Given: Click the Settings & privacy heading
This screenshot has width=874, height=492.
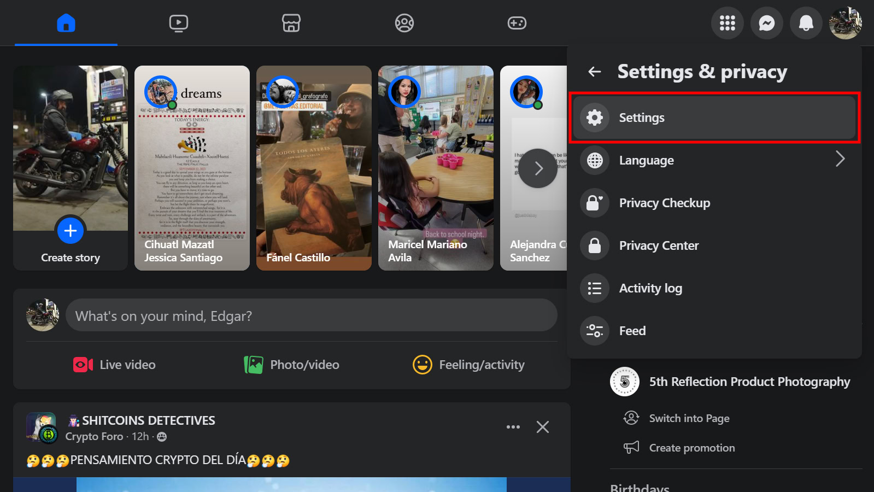Looking at the screenshot, I should point(702,72).
